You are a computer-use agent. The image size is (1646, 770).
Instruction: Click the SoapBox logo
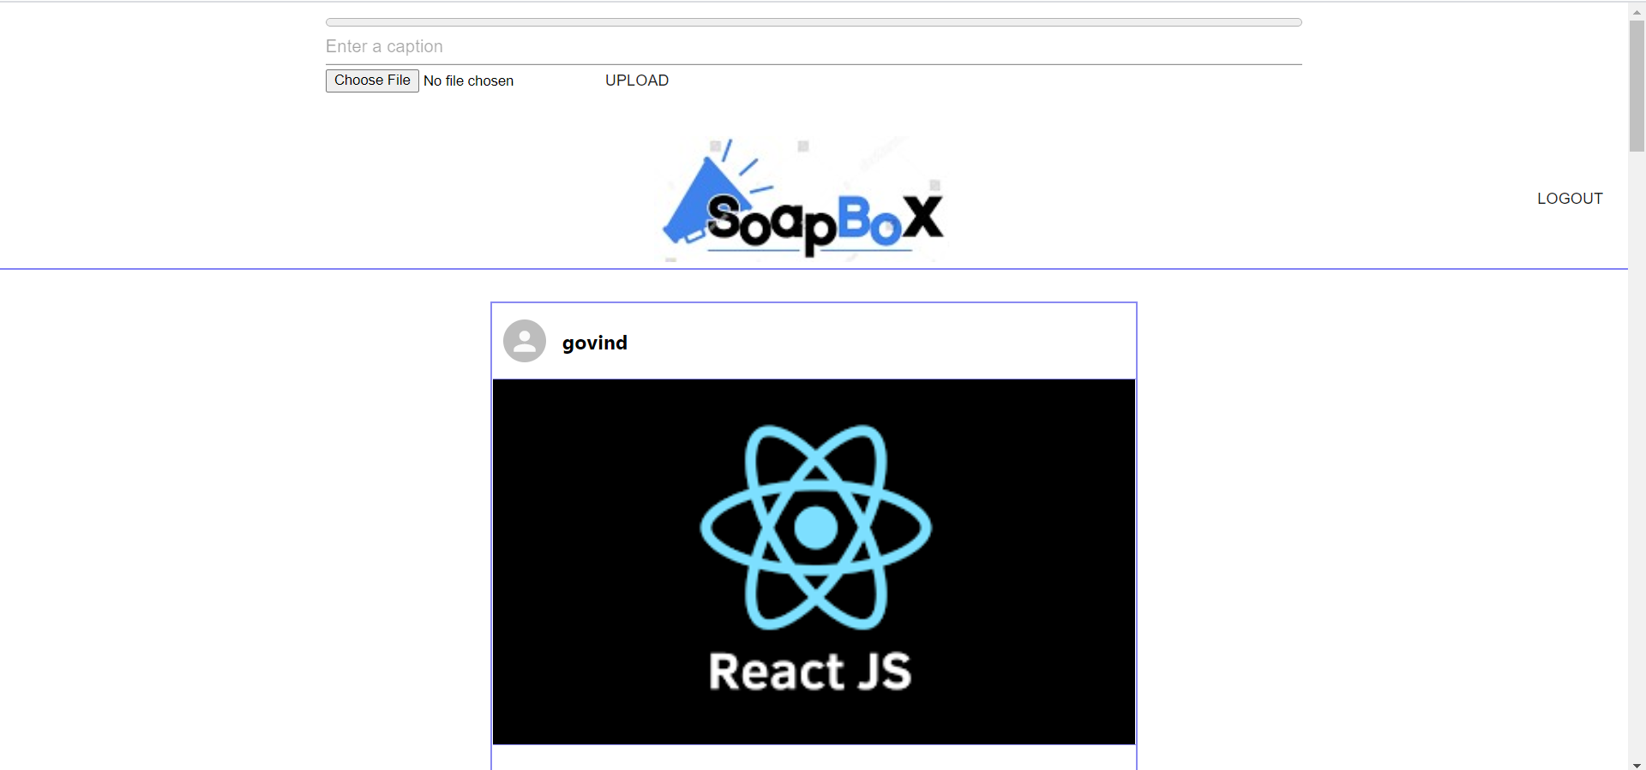[804, 198]
